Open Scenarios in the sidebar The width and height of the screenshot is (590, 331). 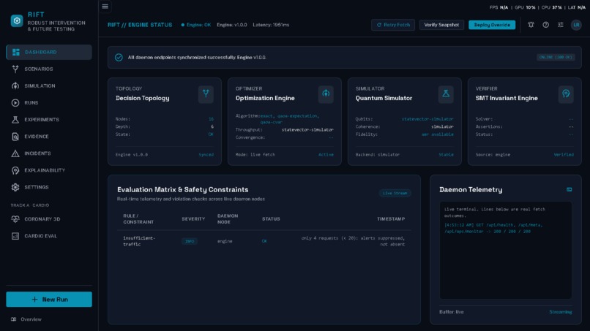click(x=49, y=69)
